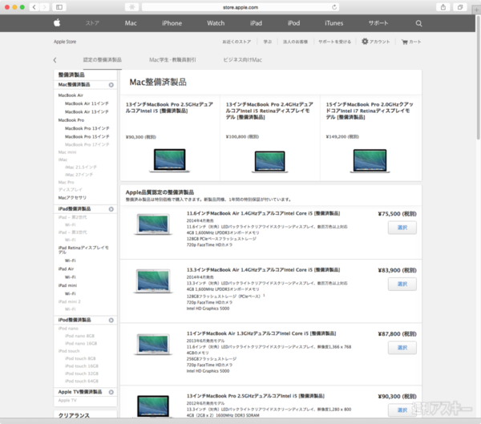
Task: Click 選択 button for ¥87,800 MacBook Air
Action: click(402, 348)
